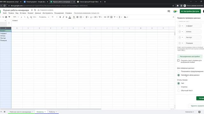Choose the Arrow display style
Viewport: 204px width, 114px height.
point(178,87)
